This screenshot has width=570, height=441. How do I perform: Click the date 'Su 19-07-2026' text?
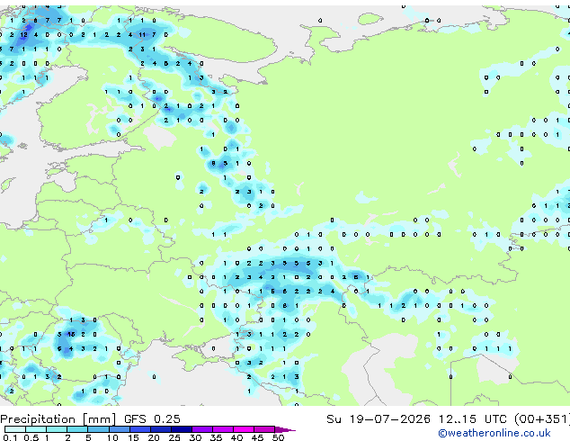click(379, 419)
